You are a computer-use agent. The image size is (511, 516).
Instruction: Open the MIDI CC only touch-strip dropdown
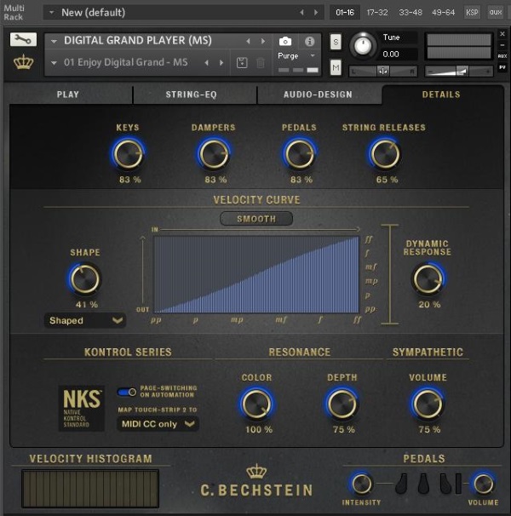click(x=158, y=424)
